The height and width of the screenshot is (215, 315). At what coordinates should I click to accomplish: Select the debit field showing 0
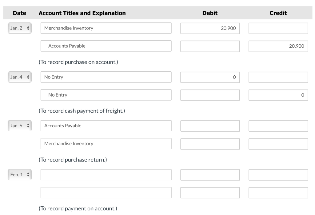pyautogui.click(x=210, y=77)
